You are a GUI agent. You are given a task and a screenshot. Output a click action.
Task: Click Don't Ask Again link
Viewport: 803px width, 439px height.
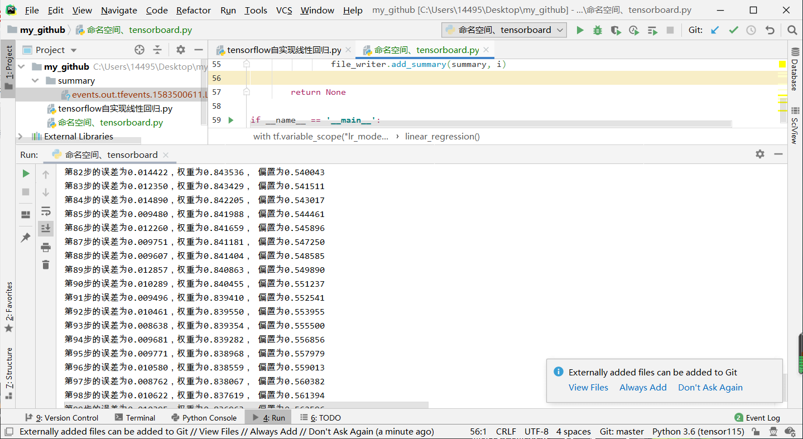pos(710,387)
